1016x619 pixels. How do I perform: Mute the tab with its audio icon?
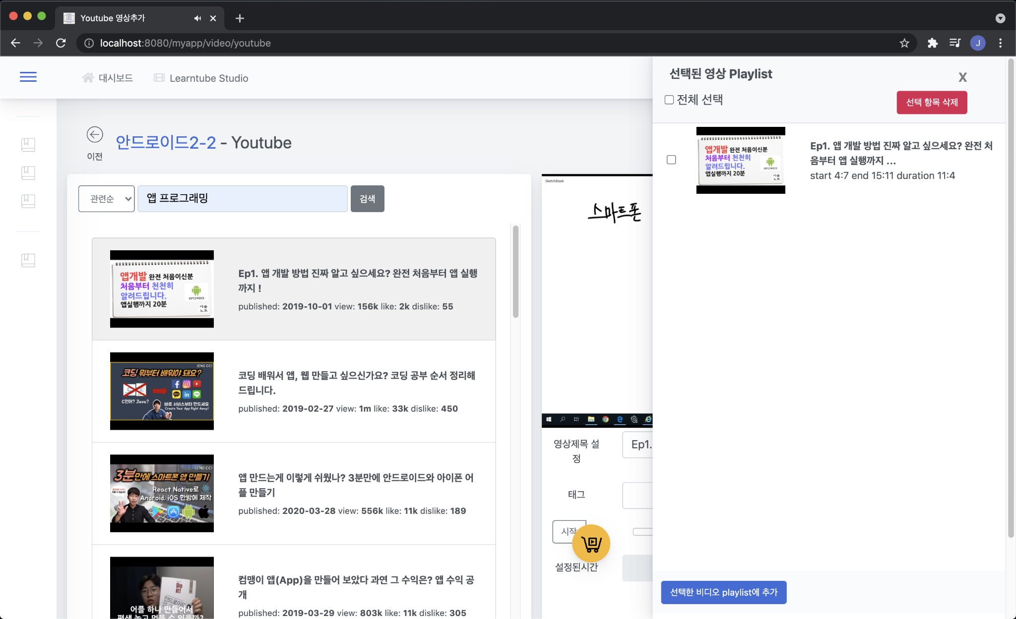click(197, 18)
